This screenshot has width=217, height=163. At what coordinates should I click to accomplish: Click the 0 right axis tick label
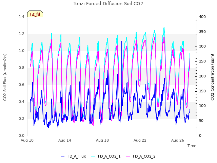[200, 136]
